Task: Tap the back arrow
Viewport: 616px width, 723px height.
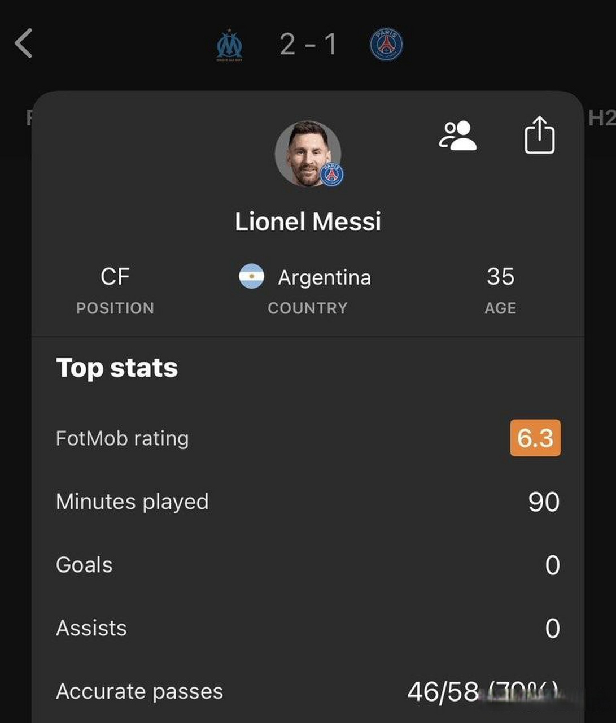Action: (x=24, y=43)
